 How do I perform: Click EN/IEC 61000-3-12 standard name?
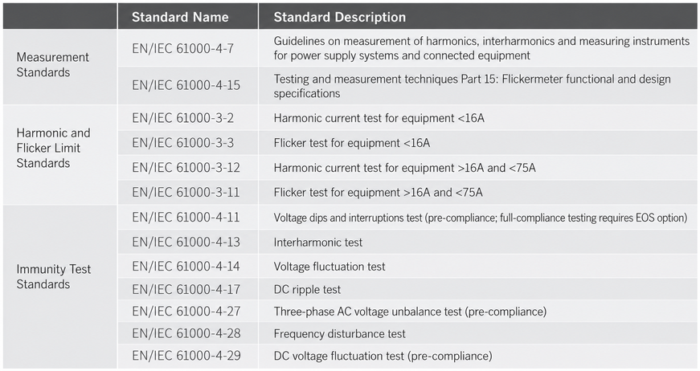click(186, 168)
